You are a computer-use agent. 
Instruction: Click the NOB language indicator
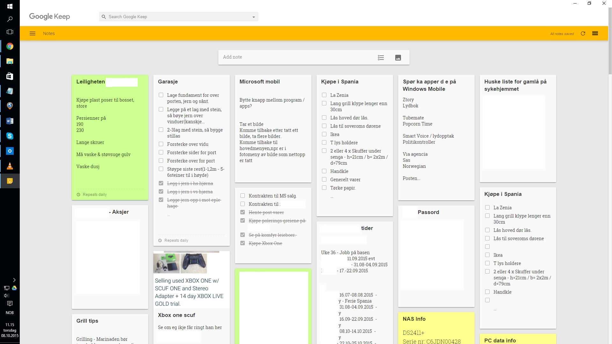pos(10,313)
